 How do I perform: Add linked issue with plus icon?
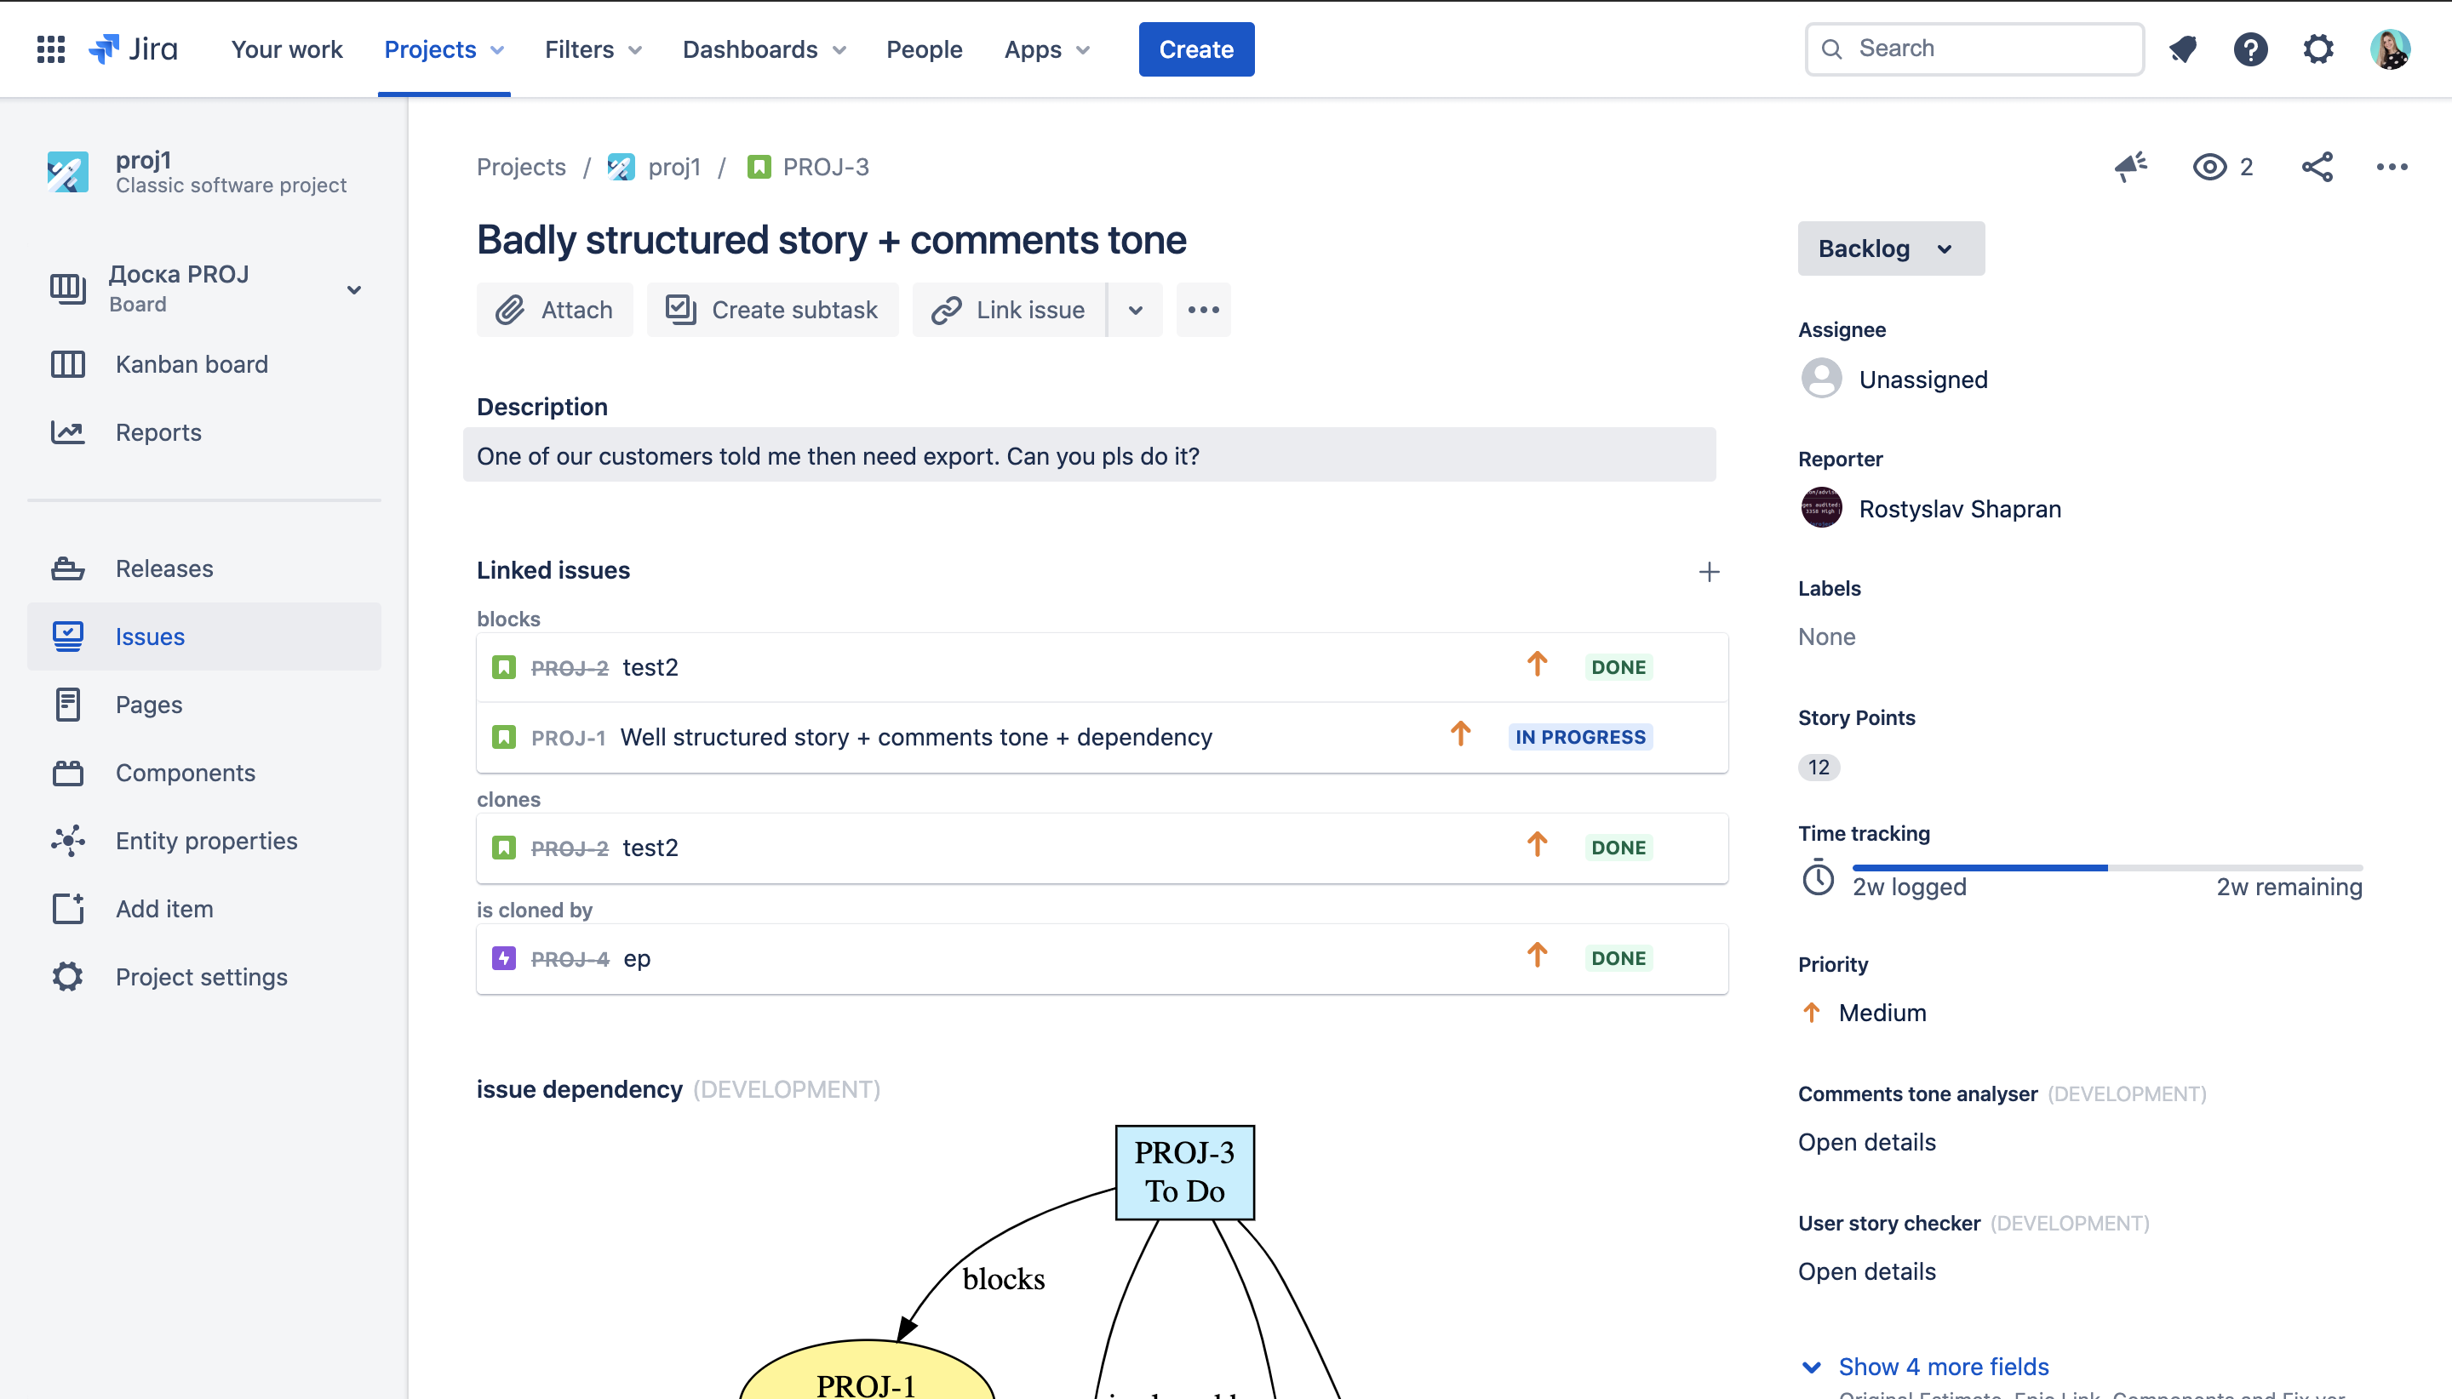(x=1709, y=572)
